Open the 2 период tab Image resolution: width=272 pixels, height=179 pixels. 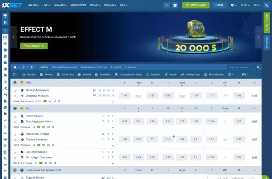click(x=131, y=67)
